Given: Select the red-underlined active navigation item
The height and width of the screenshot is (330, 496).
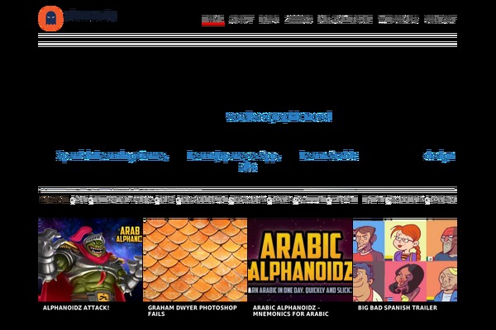Looking at the screenshot, I should click(213, 20).
